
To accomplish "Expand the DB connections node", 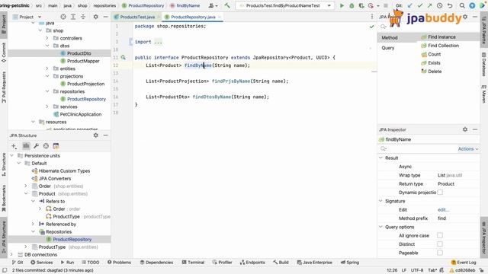I will [x=12, y=254].
